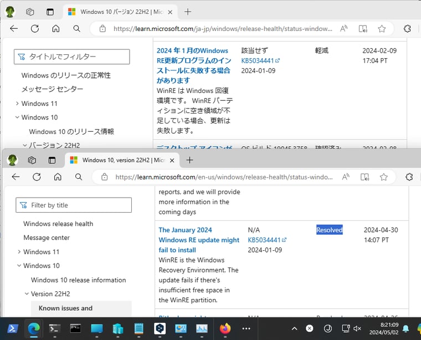Add Japanese page to favorites with star icon
This screenshot has width=421, height=340.
382,28
